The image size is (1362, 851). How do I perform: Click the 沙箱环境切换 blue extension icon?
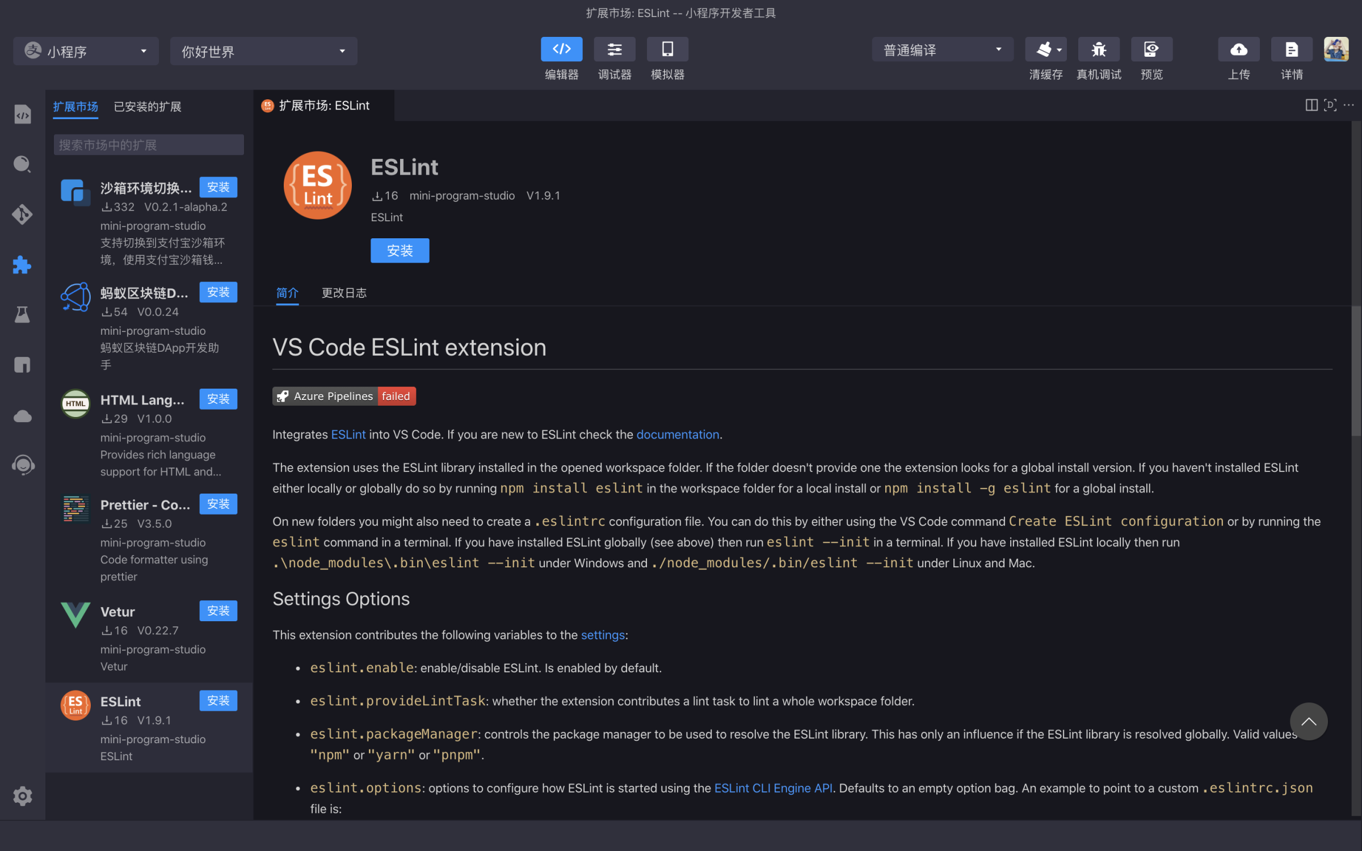click(x=75, y=192)
